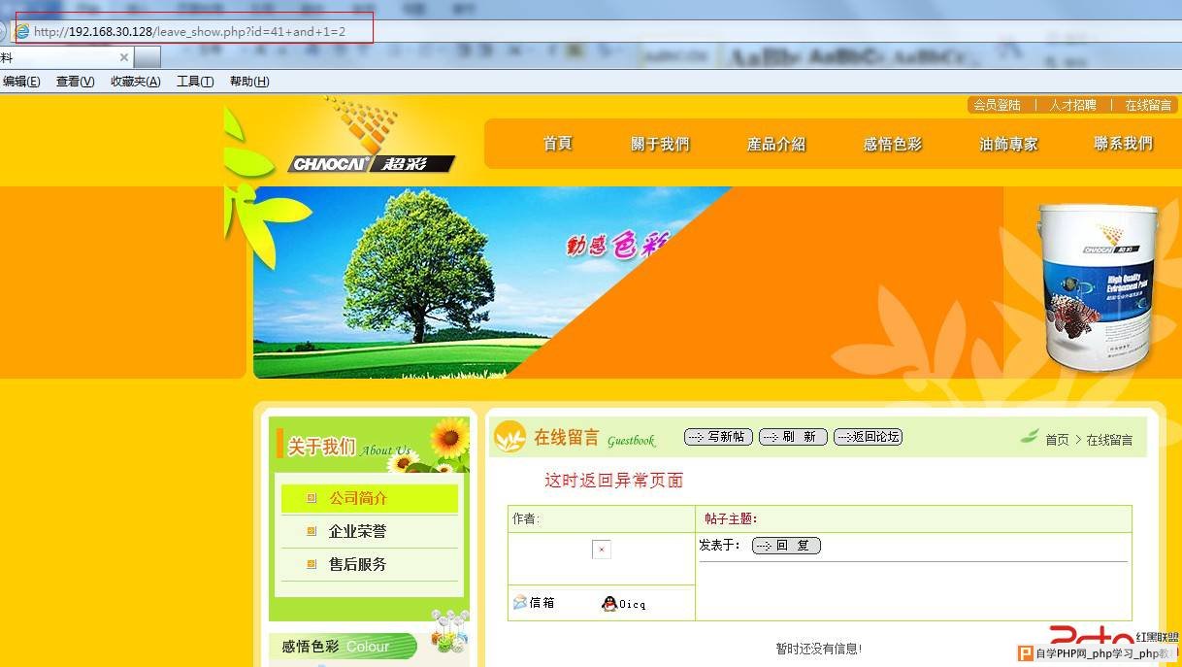Click 在线留言 in the breadcrumb
This screenshot has width=1182, height=667.
tap(1109, 440)
